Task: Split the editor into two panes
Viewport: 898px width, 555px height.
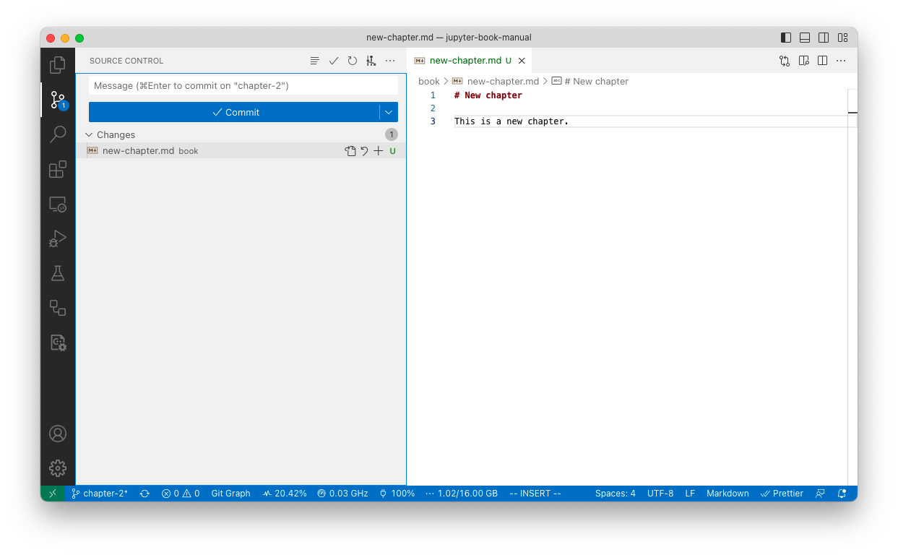Action: 822,61
